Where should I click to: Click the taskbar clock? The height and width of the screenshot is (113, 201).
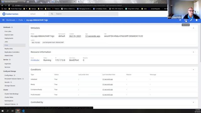coord(198,111)
